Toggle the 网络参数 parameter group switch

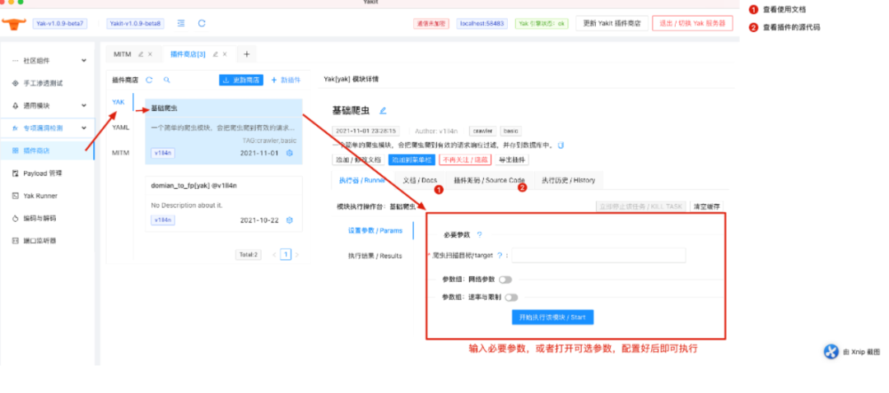click(x=505, y=280)
